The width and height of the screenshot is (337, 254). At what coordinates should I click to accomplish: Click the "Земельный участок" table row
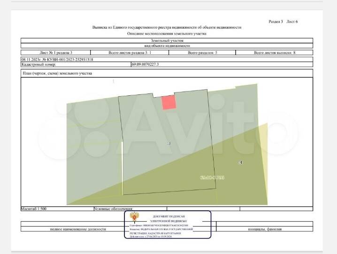coord(167,41)
